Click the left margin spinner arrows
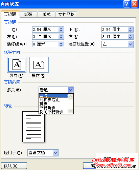Image resolution: width=139 pixels, height=170 pixels. pos(61,37)
